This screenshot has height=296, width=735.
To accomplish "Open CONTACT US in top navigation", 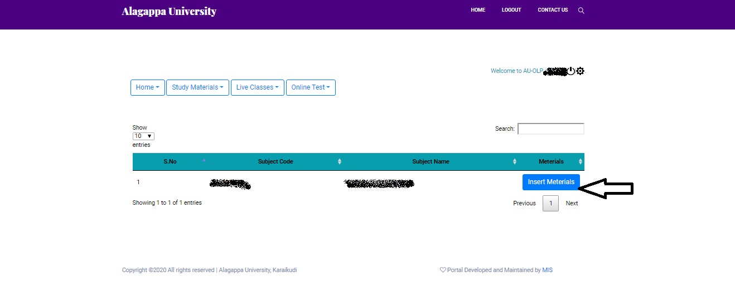I will [x=553, y=10].
